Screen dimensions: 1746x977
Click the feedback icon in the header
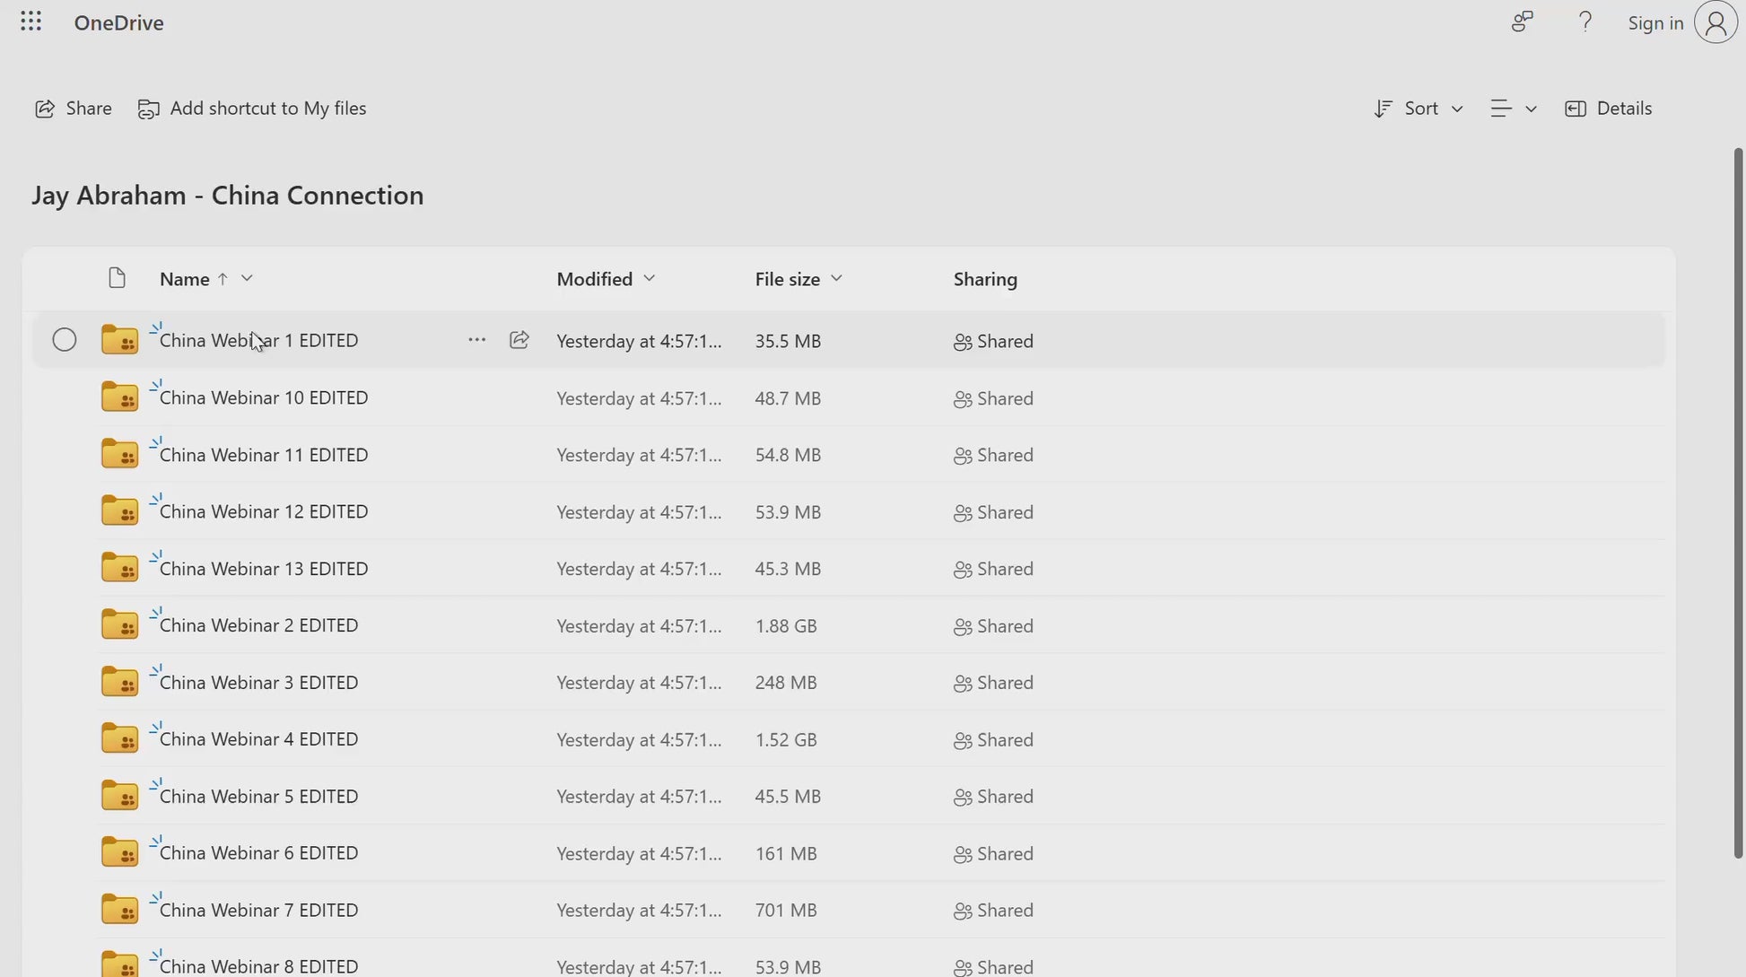[1522, 22]
